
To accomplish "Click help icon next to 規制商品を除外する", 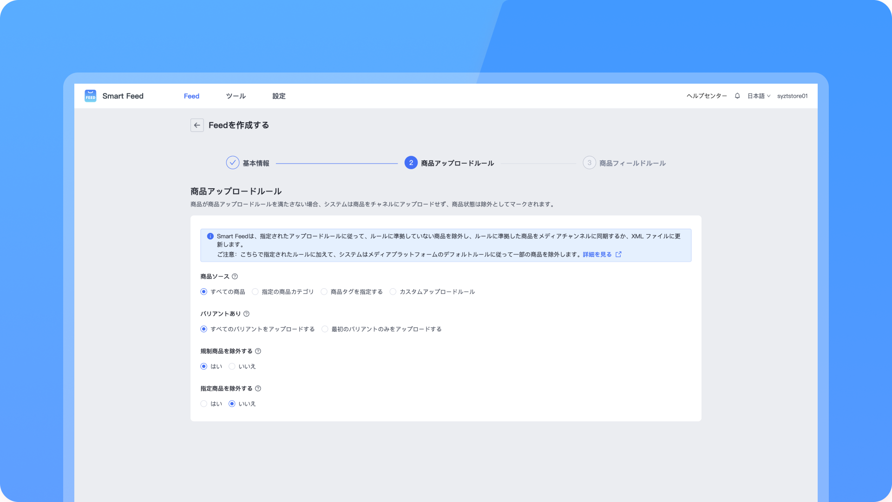I will click(x=258, y=351).
